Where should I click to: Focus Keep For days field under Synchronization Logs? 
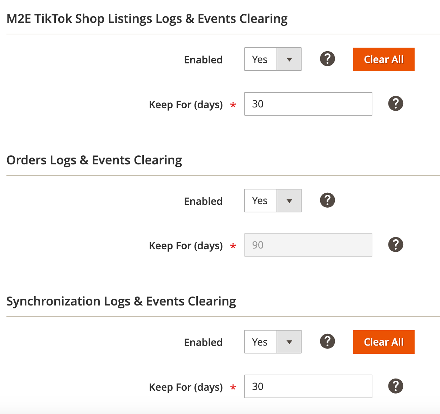tap(308, 386)
